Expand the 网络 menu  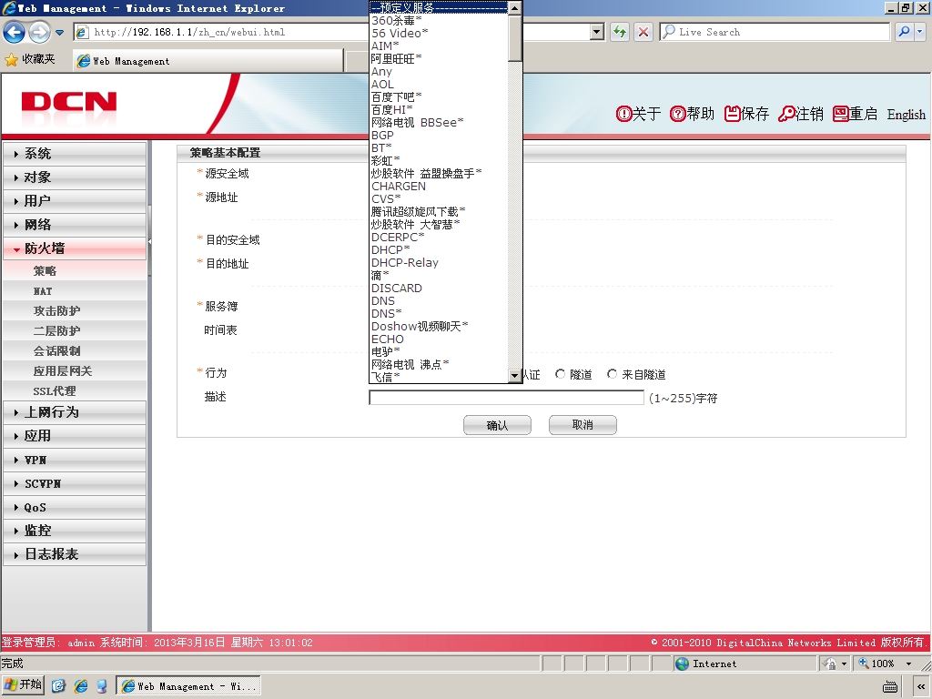75,225
